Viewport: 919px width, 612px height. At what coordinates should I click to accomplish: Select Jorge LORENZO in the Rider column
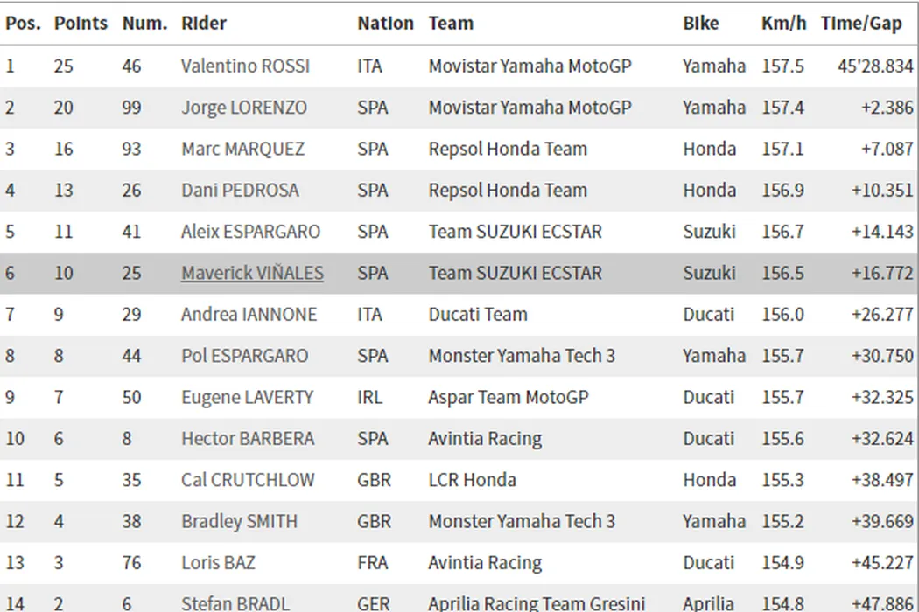coord(244,108)
